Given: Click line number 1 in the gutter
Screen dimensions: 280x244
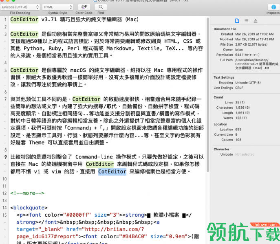Looking at the screenshot, I should 6,20.
